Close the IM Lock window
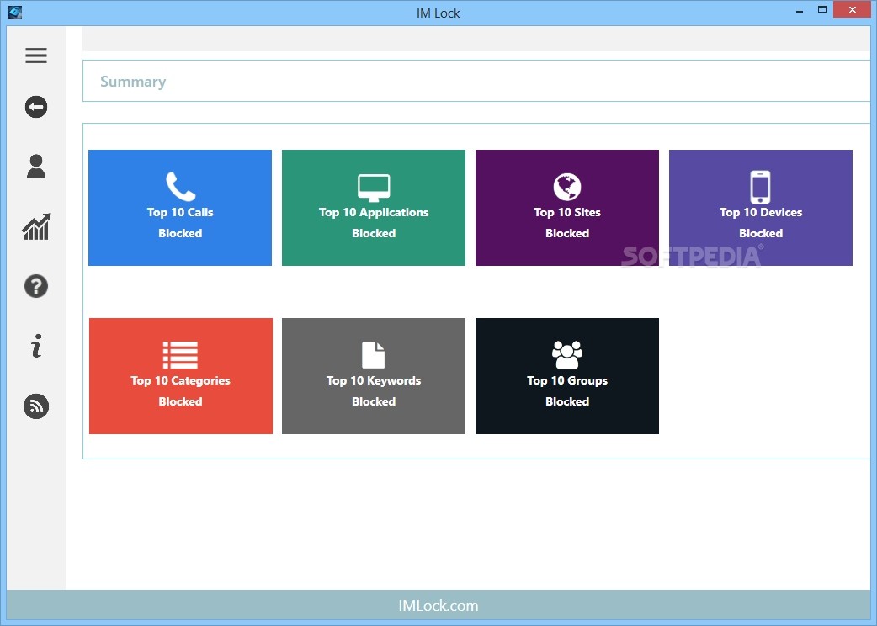The height and width of the screenshot is (626, 877). (853, 9)
